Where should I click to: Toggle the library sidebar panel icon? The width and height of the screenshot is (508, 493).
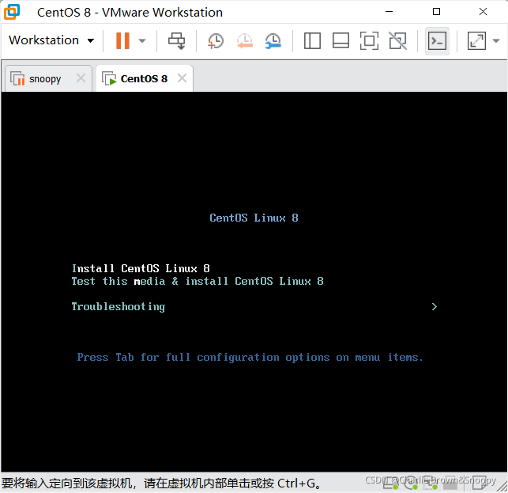click(312, 41)
